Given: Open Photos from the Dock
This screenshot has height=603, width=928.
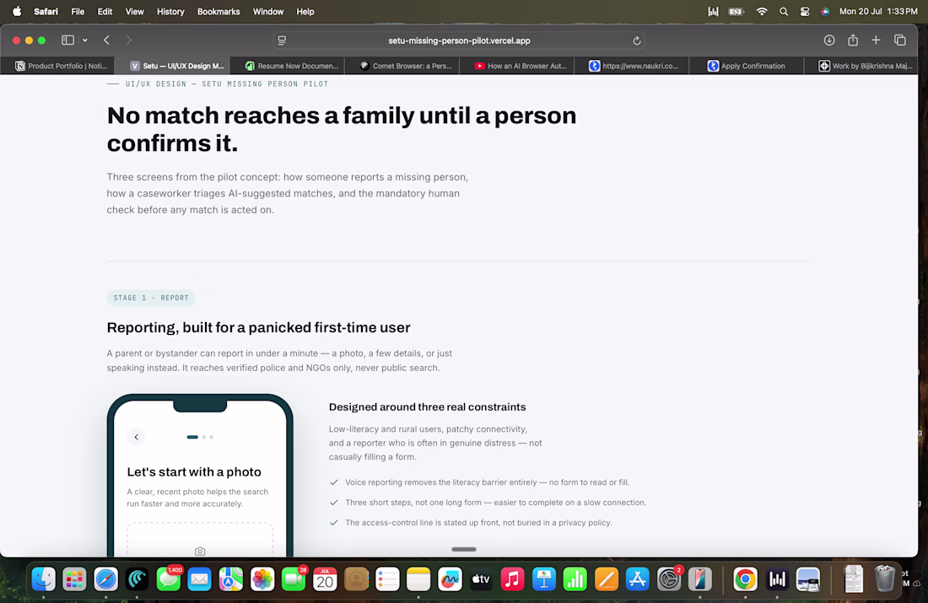Looking at the screenshot, I should click(262, 579).
